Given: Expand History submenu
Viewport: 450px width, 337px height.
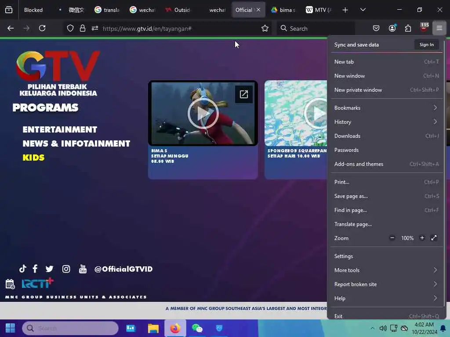Looking at the screenshot, I should click(386, 122).
